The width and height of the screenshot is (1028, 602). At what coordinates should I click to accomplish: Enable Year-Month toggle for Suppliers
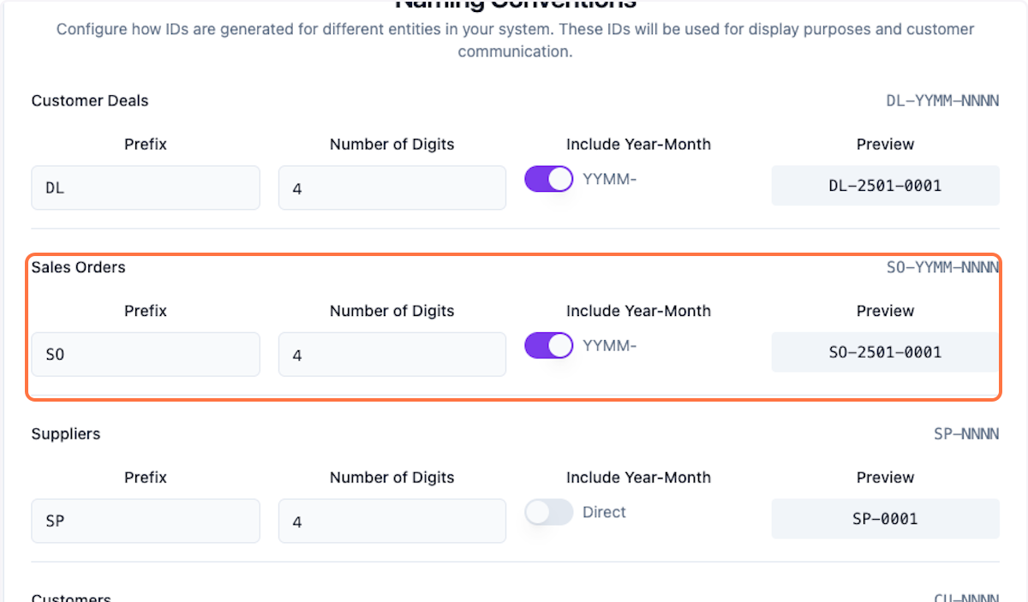click(548, 512)
